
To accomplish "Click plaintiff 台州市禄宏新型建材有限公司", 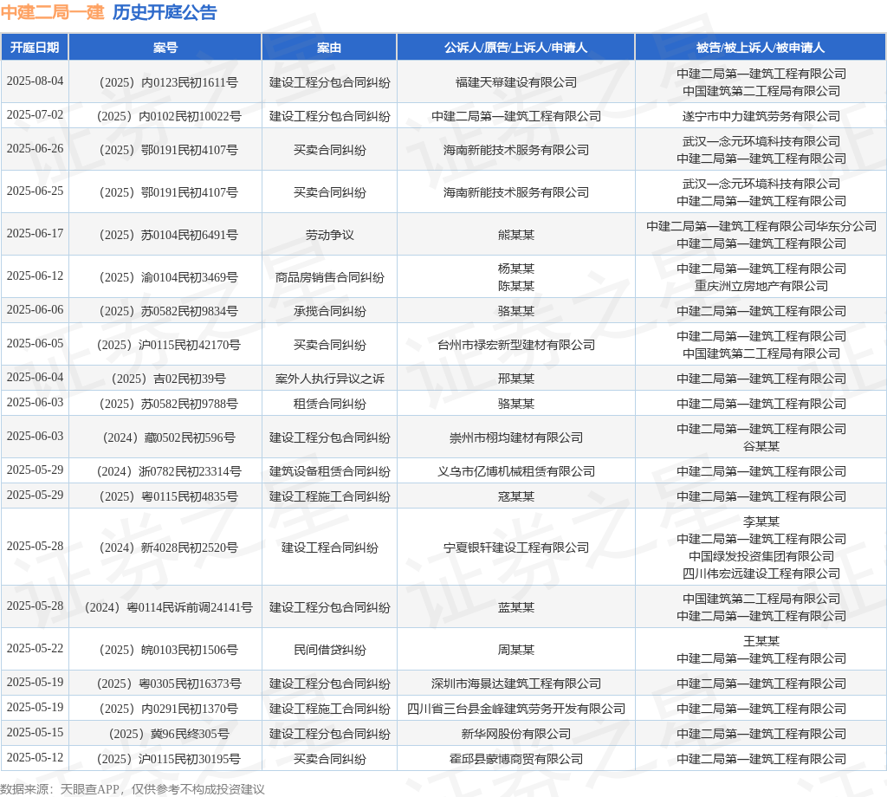I will [x=516, y=345].
